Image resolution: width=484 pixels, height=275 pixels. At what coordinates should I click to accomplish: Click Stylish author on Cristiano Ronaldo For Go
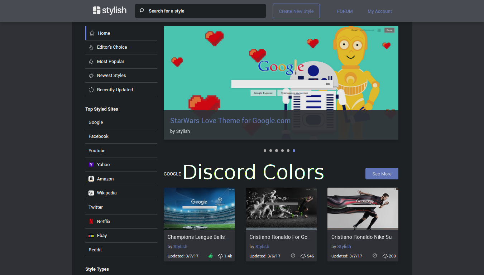point(262,247)
